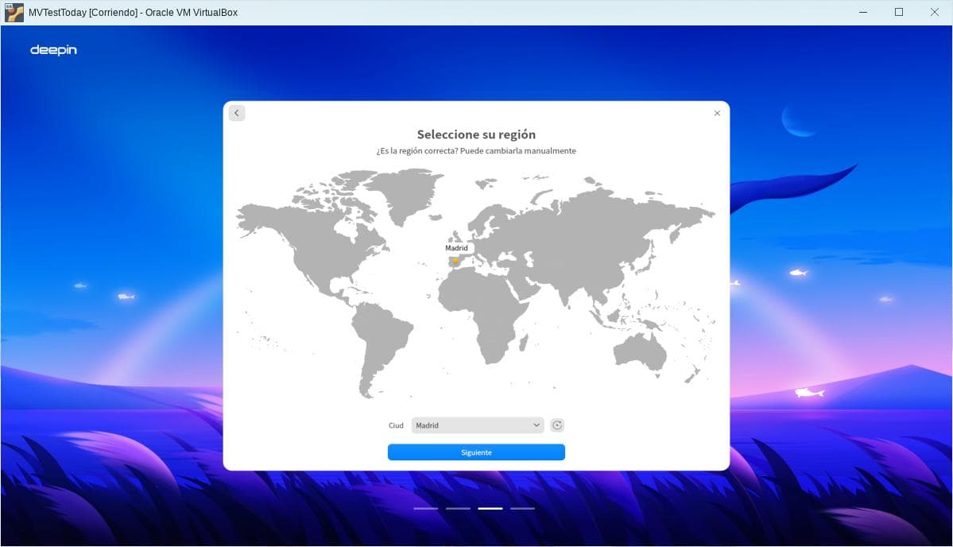
Task: Click the VirtualBox app icon in title bar
Action: pos(14,12)
